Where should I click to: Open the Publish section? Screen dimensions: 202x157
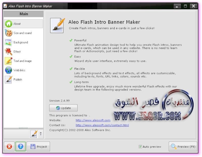point(23,80)
